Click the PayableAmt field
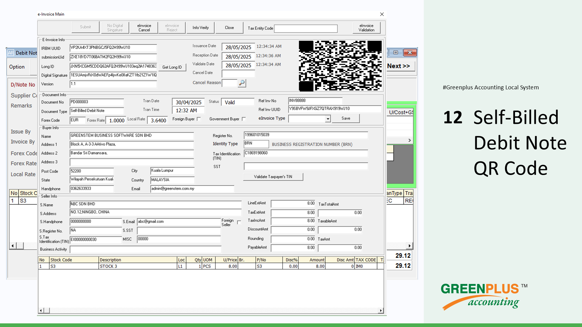 (293, 248)
